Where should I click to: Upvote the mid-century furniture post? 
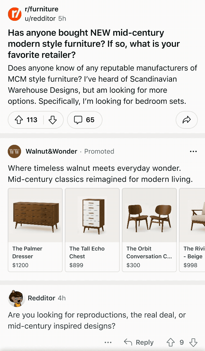point(19,120)
